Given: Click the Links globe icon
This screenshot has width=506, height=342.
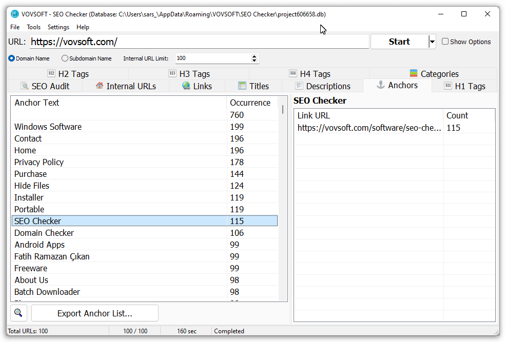Looking at the screenshot, I should click(186, 86).
